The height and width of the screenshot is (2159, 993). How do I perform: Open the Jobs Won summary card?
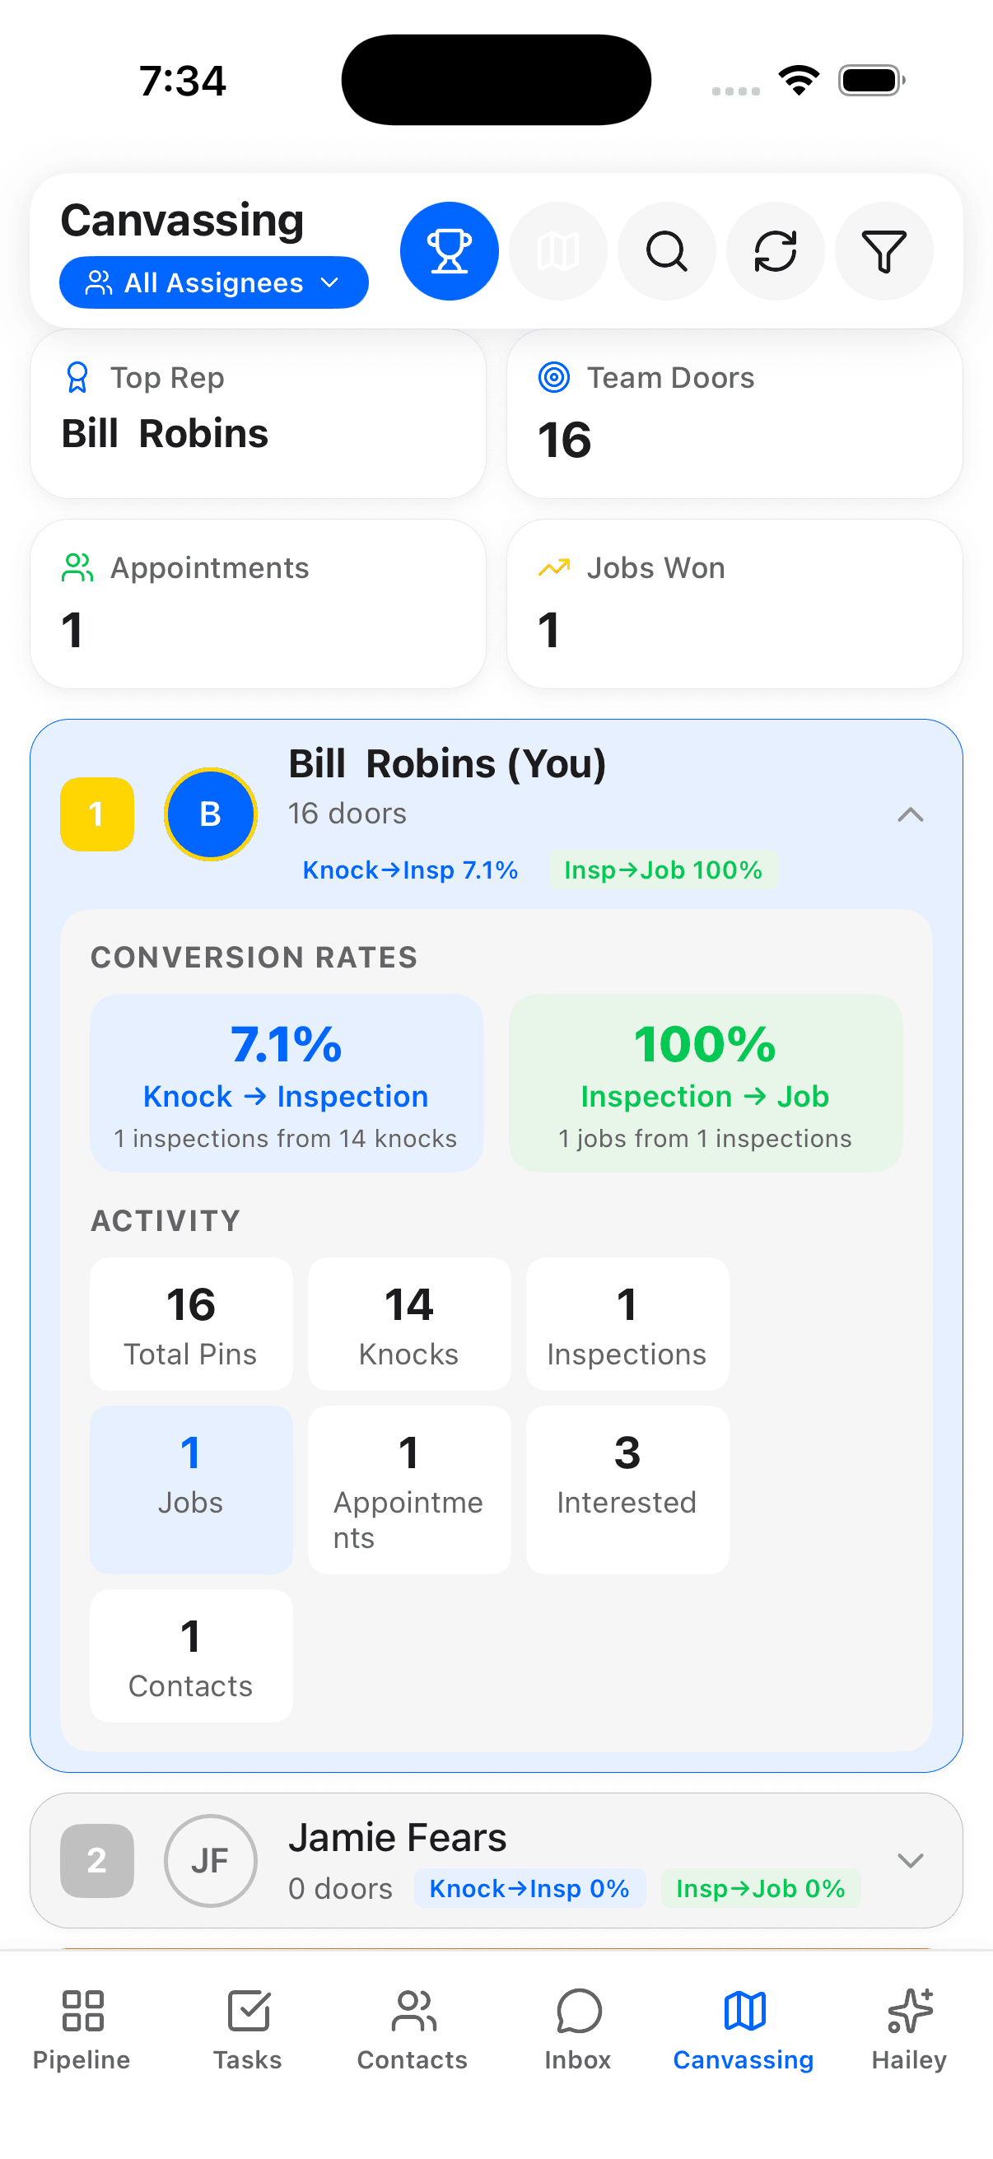tap(735, 604)
